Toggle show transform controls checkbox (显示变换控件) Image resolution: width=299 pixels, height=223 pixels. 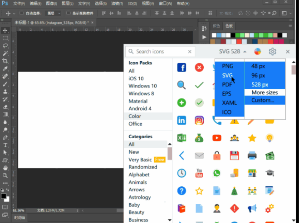point(69,14)
